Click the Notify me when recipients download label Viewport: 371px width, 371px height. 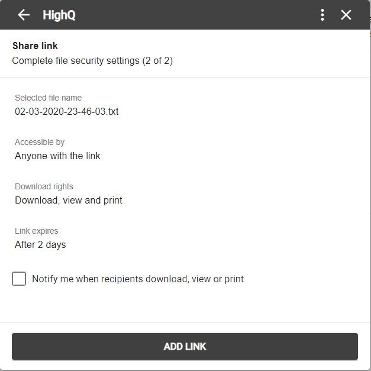(138, 279)
